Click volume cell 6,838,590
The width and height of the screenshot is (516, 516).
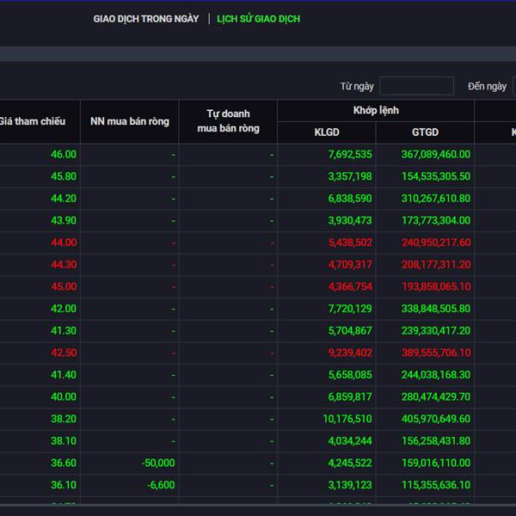(x=350, y=199)
